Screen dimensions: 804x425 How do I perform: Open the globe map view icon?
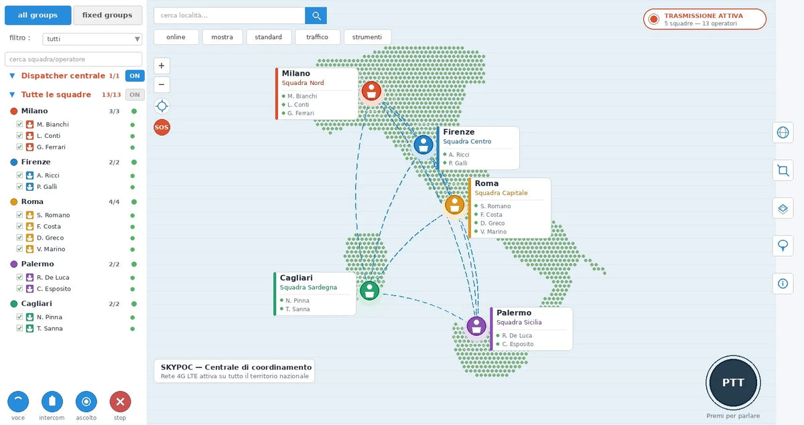coord(783,133)
